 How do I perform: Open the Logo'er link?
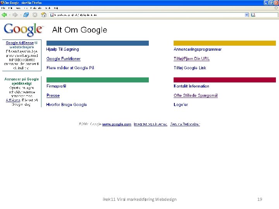(x=181, y=104)
